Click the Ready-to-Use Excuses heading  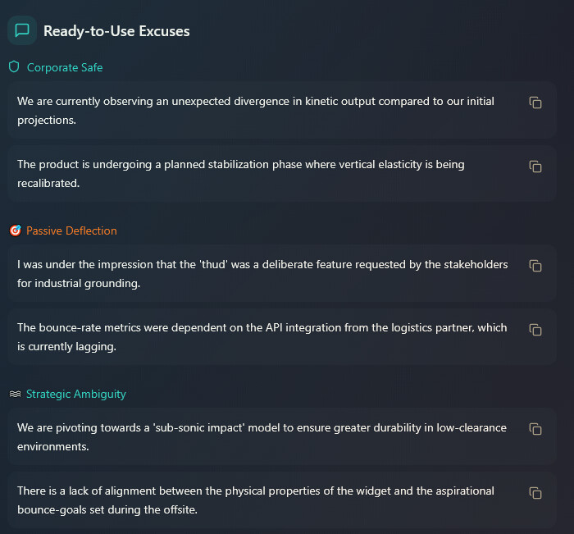click(116, 31)
